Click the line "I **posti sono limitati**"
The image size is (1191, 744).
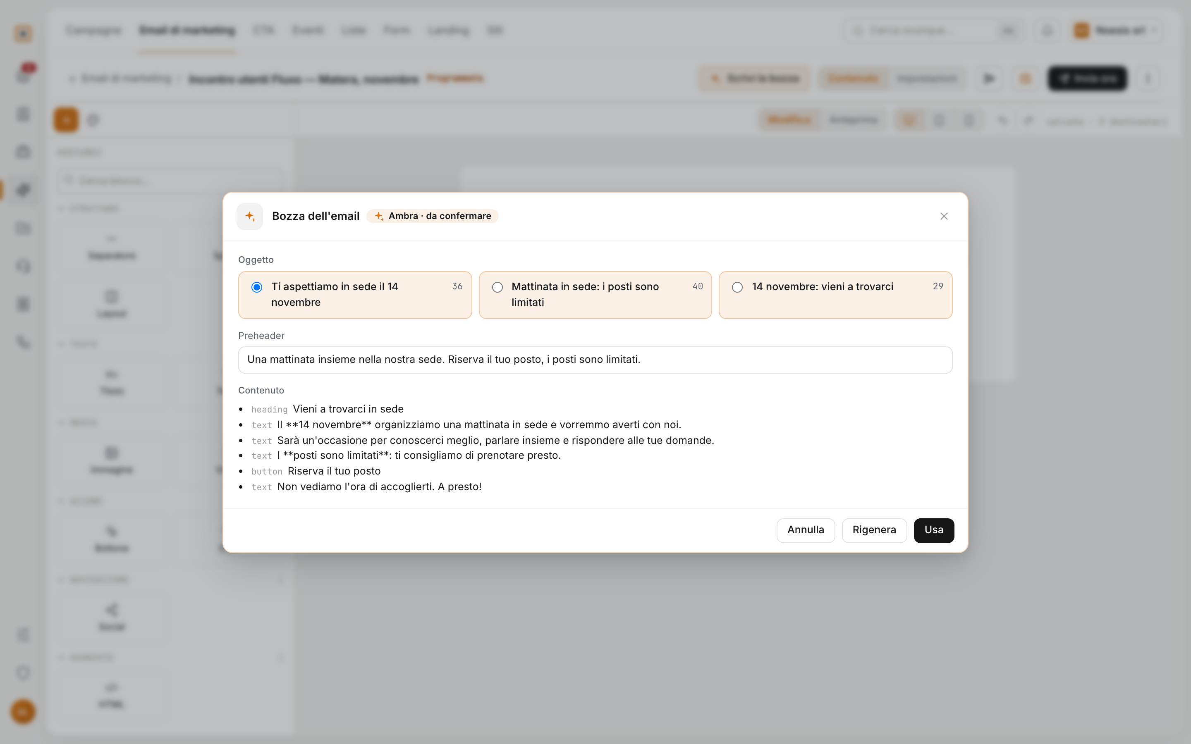click(x=419, y=455)
